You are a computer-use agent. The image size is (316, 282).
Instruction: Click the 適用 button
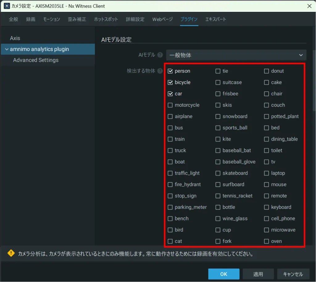point(258,274)
